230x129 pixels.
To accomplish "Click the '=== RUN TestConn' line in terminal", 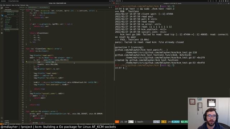I will coord(127,11).
